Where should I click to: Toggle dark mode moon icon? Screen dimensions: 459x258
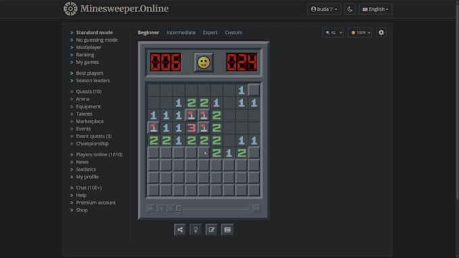[350, 9]
